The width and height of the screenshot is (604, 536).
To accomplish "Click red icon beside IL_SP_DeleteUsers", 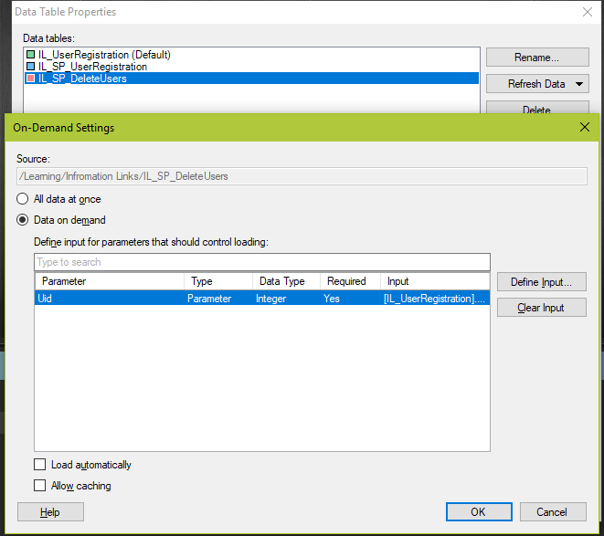I will pyautogui.click(x=31, y=79).
